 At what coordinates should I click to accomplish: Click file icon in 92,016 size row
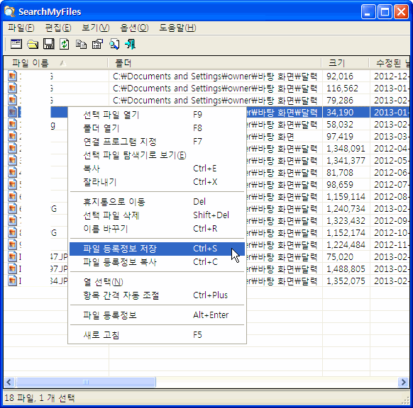pos(12,76)
